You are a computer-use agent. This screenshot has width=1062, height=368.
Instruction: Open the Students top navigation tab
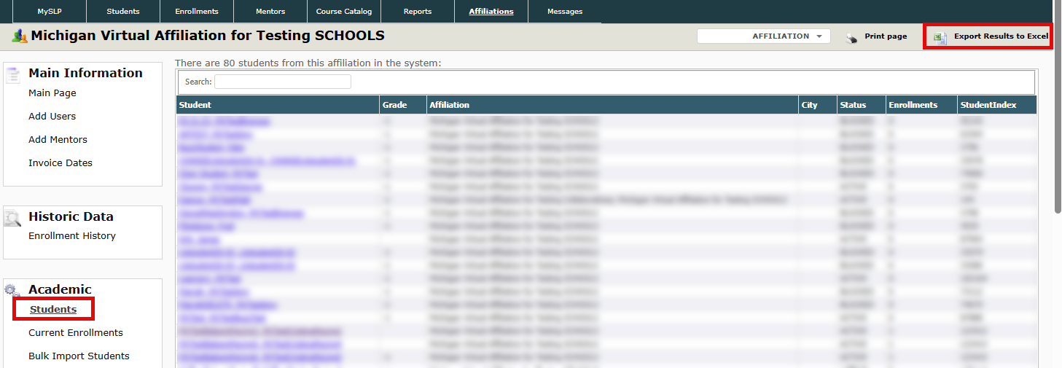[123, 11]
